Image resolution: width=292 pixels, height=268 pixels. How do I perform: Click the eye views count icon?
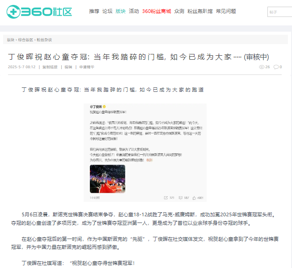tap(262, 67)
